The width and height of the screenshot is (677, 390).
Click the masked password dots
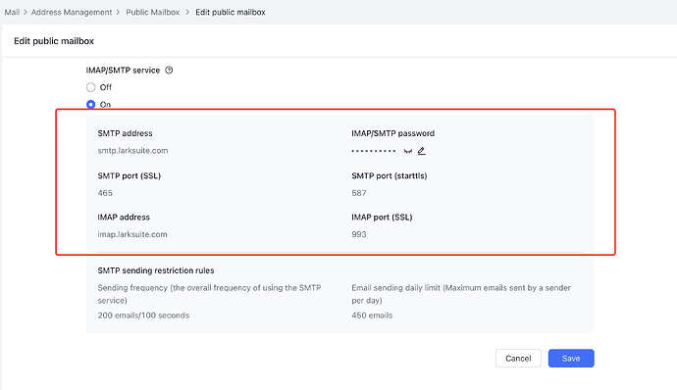374,151
